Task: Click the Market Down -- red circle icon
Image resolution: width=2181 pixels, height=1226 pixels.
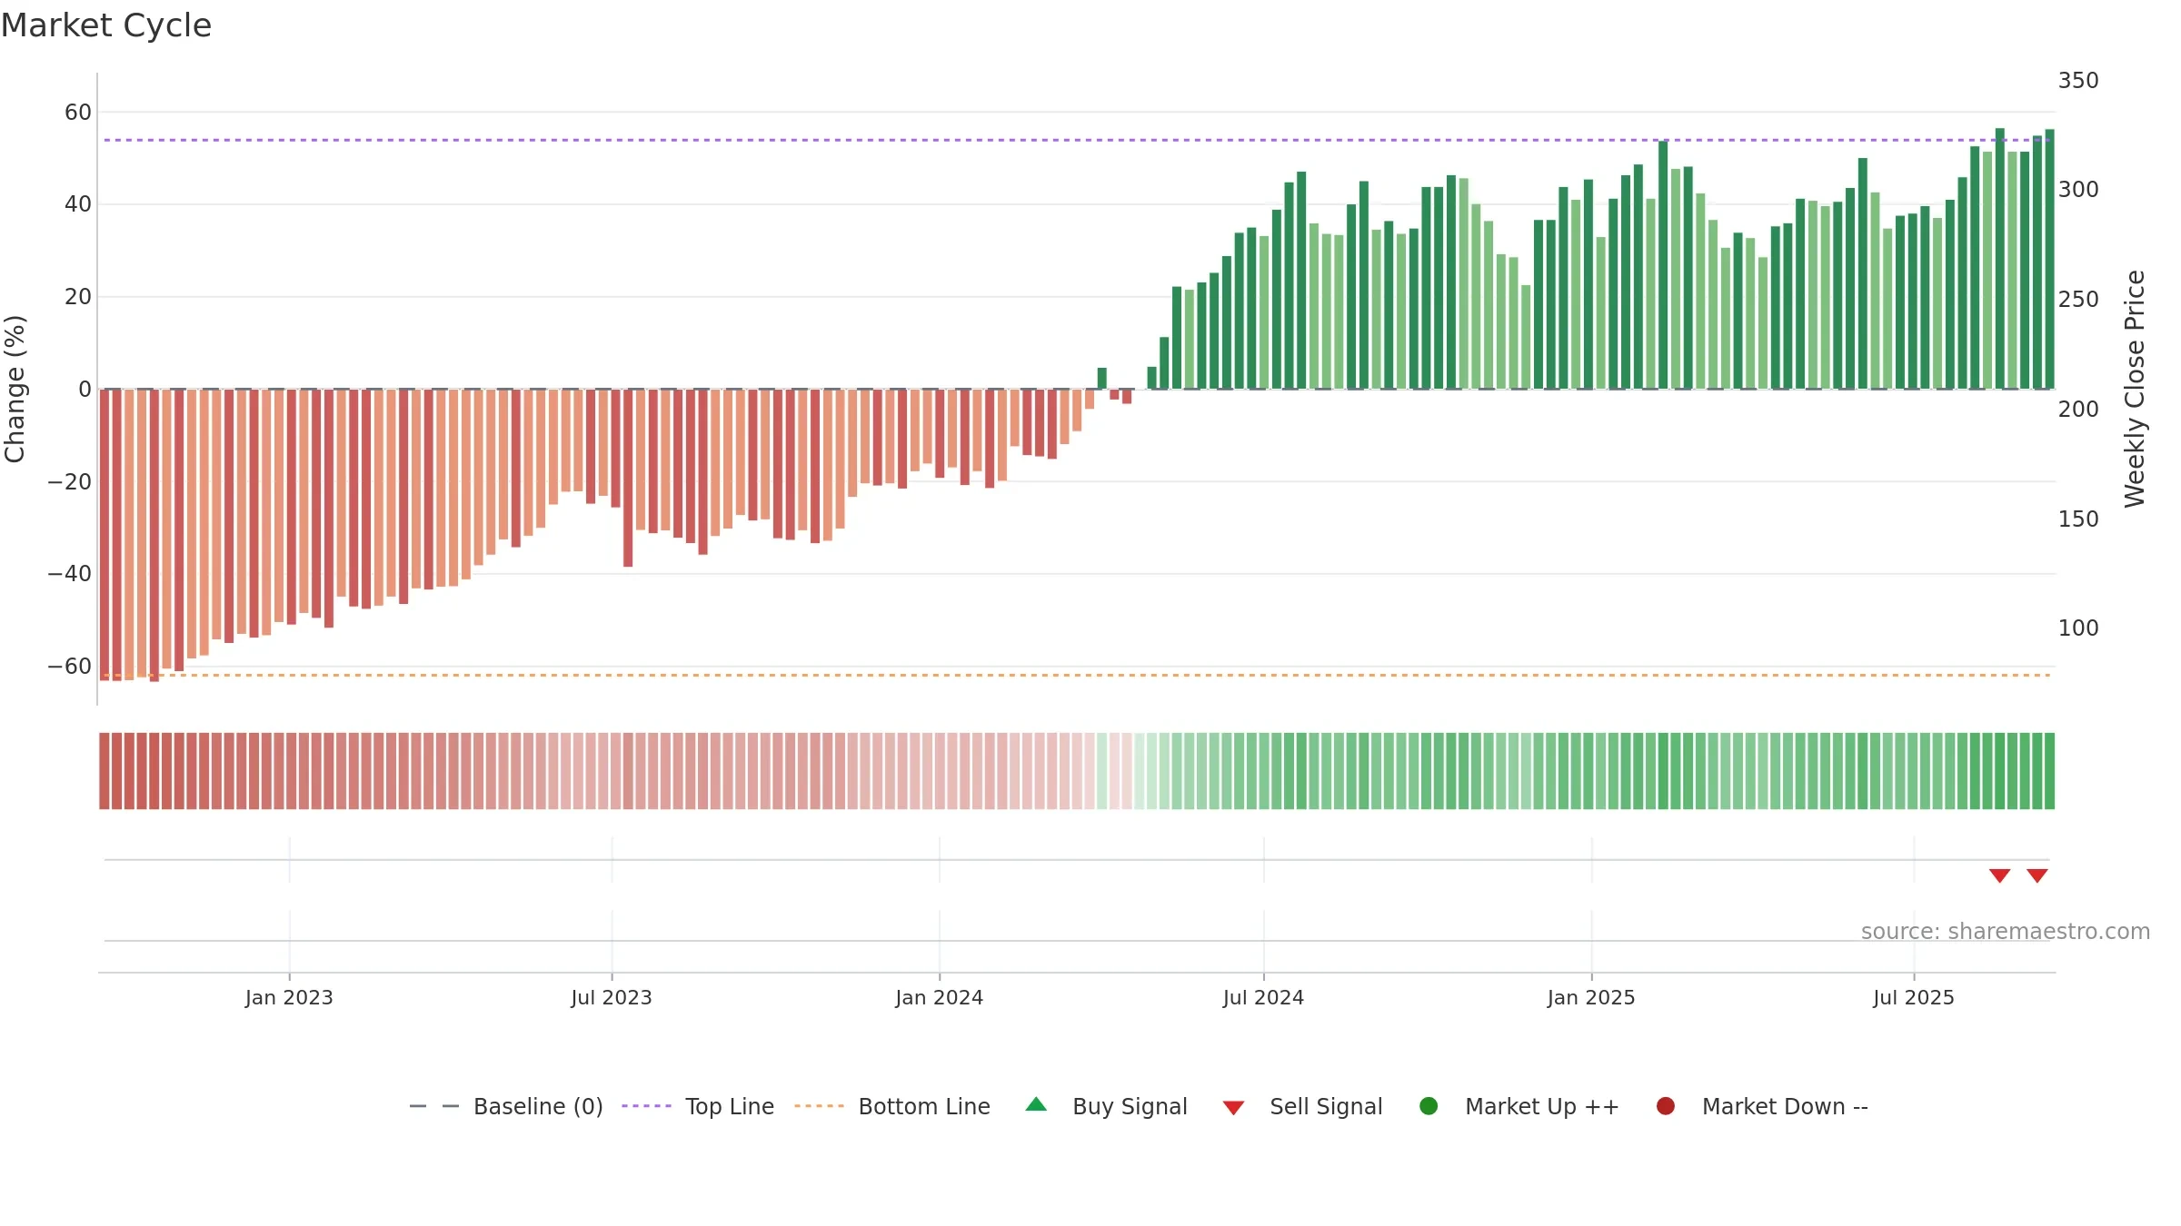Action: (1666, 1106)
